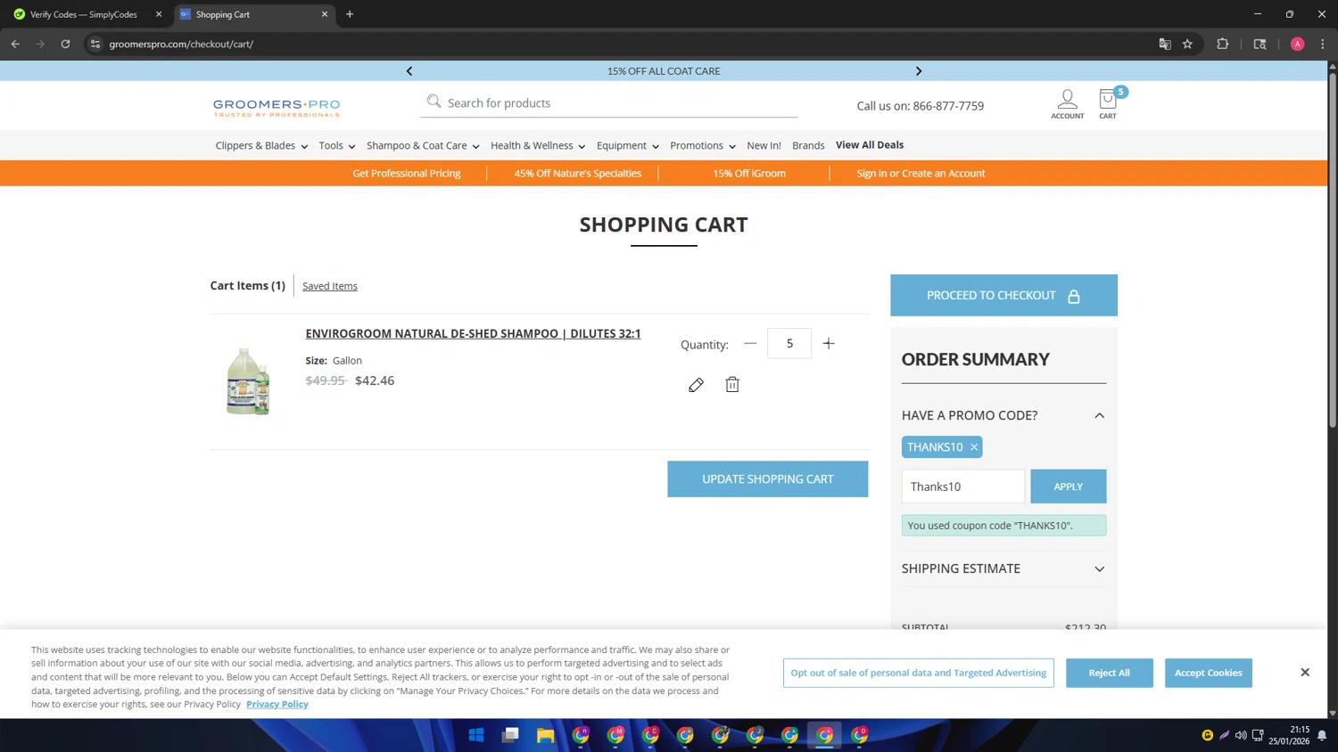The height and width of the screenshot is (752, 1338).
Task: Click 15% OFF ALL COAT CARE banner
Action: pos(664,71)
